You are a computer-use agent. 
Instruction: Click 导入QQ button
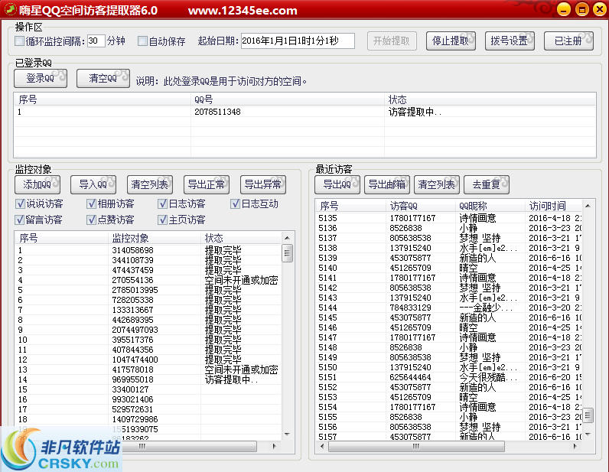click(93, 184)
